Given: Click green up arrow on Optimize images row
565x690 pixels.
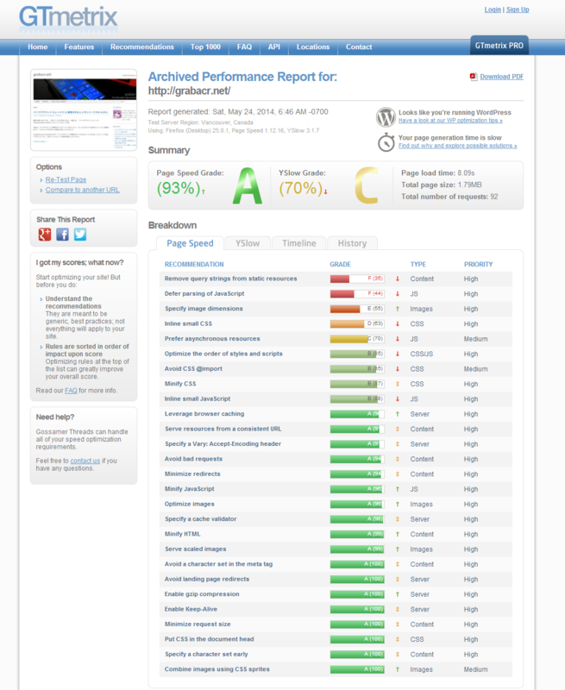Looking at the screenshot, I should [398, 505].
